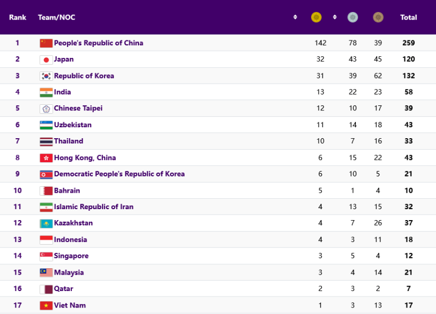Select China's gold count 142
436x314 pixels.
coord(320,43)
